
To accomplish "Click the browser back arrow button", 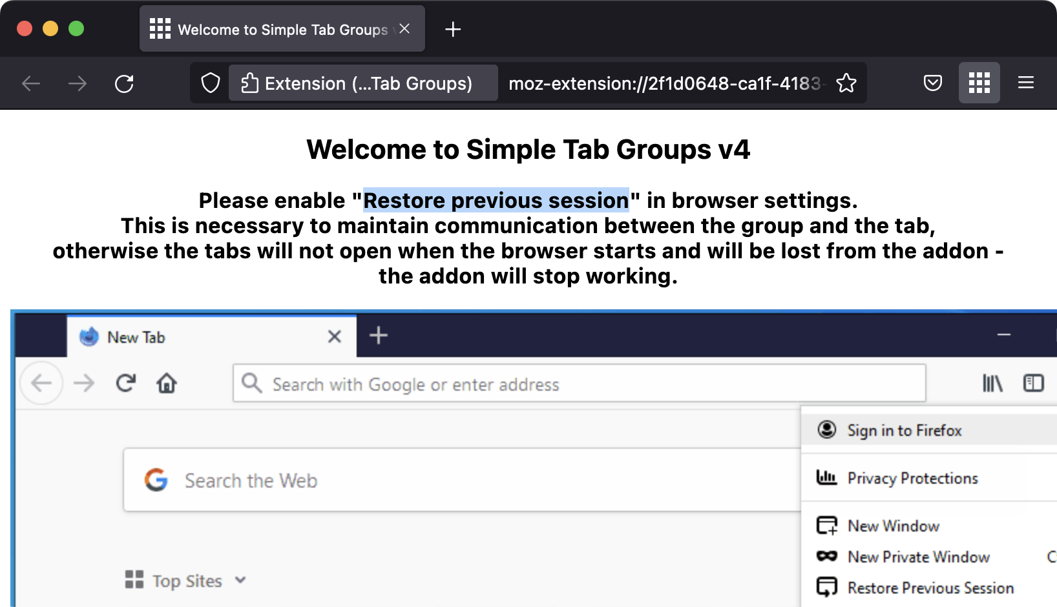I will pyautogui.click(x=31, y=83).
